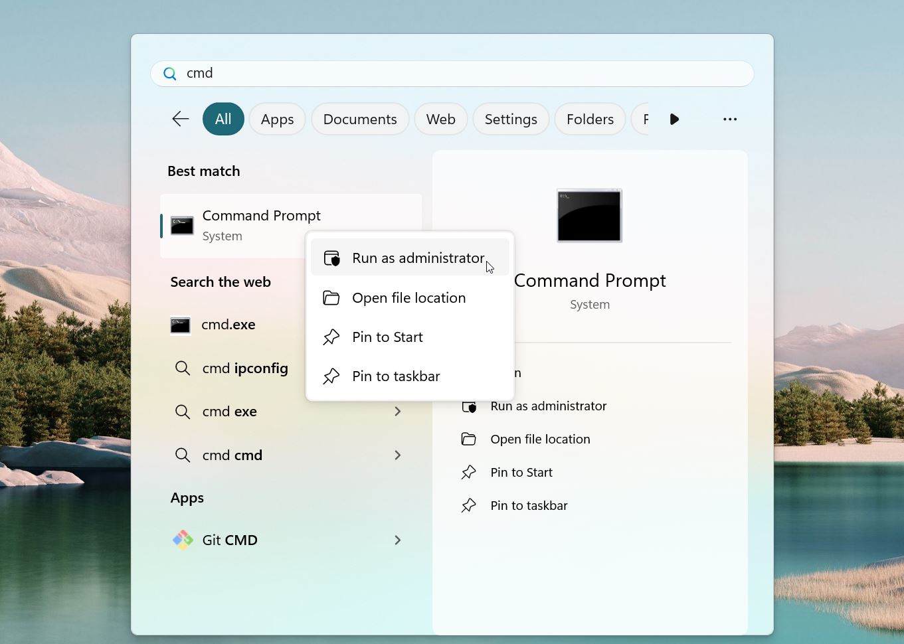Click the Git CMD colorful icon

pos(183,540)
